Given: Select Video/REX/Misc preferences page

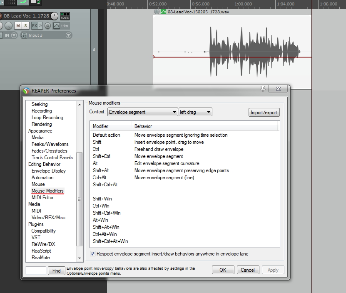Looking at the screenshot, I should point(48,218).
